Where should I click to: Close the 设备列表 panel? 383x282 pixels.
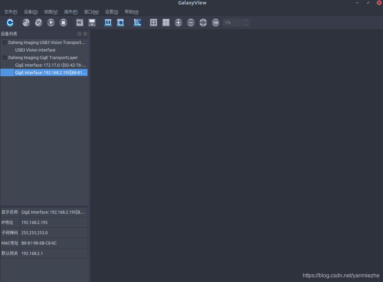tap(85, 34)
